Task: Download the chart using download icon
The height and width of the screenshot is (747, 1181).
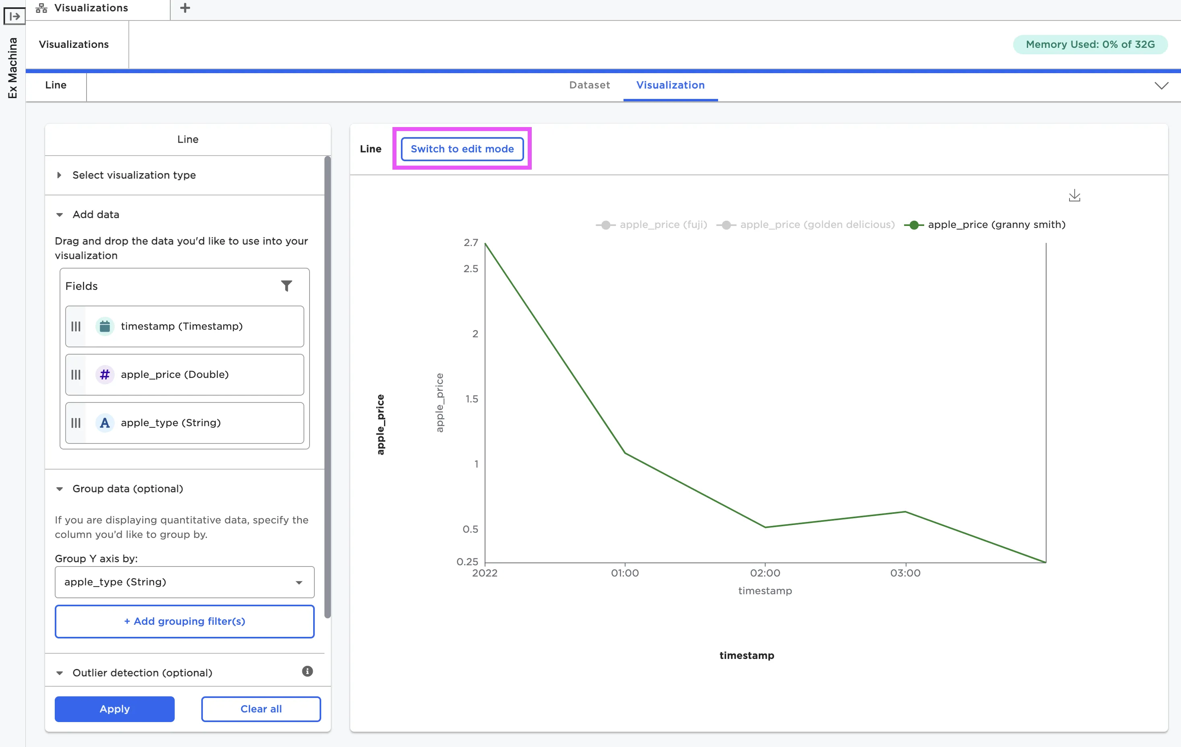Action: tap(1074, 196)
